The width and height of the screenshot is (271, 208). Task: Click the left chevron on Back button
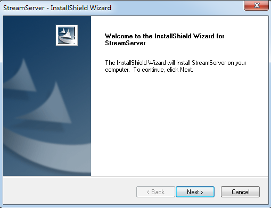coord(148,192)
